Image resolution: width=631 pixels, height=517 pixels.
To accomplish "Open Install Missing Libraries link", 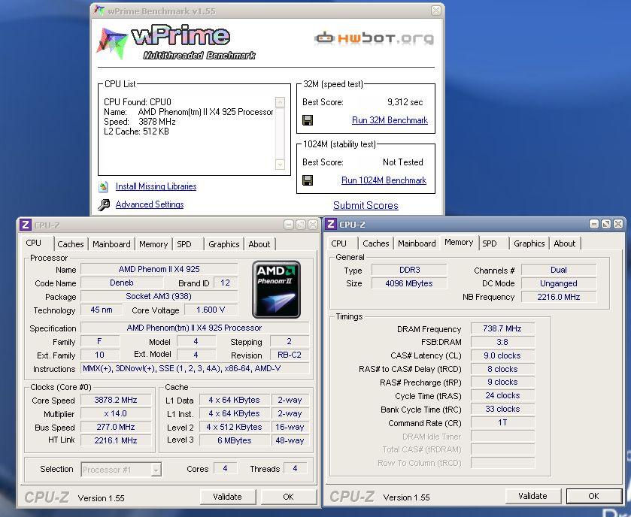I will pos(156,186).
